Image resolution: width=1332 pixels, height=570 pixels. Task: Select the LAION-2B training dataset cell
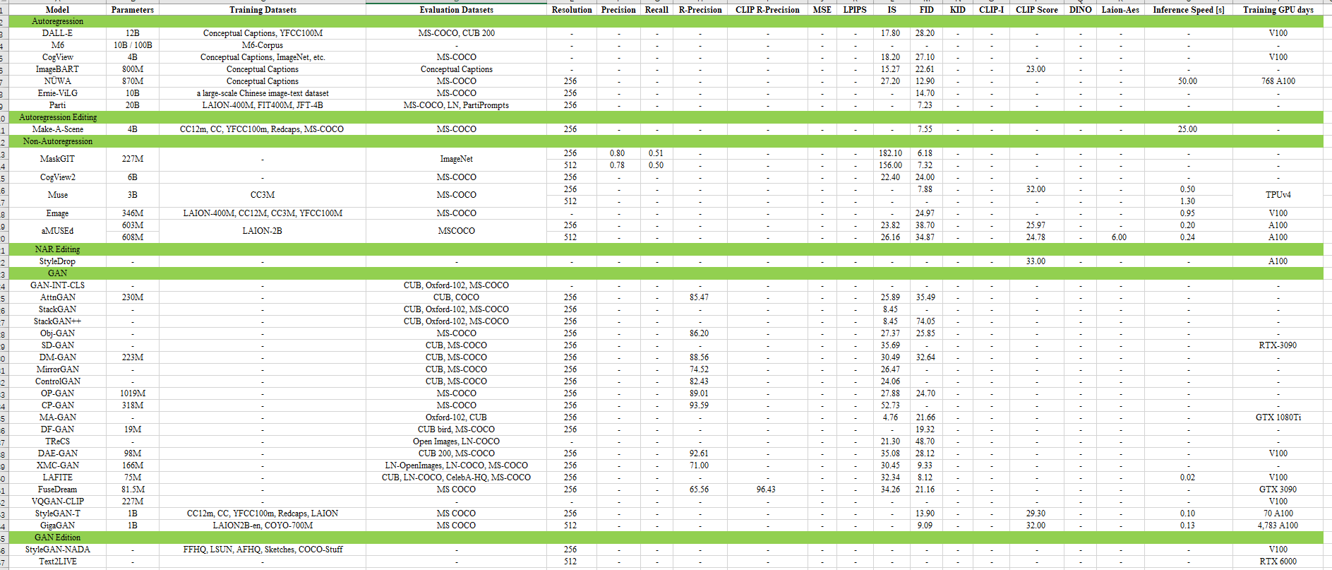point(263,231)
